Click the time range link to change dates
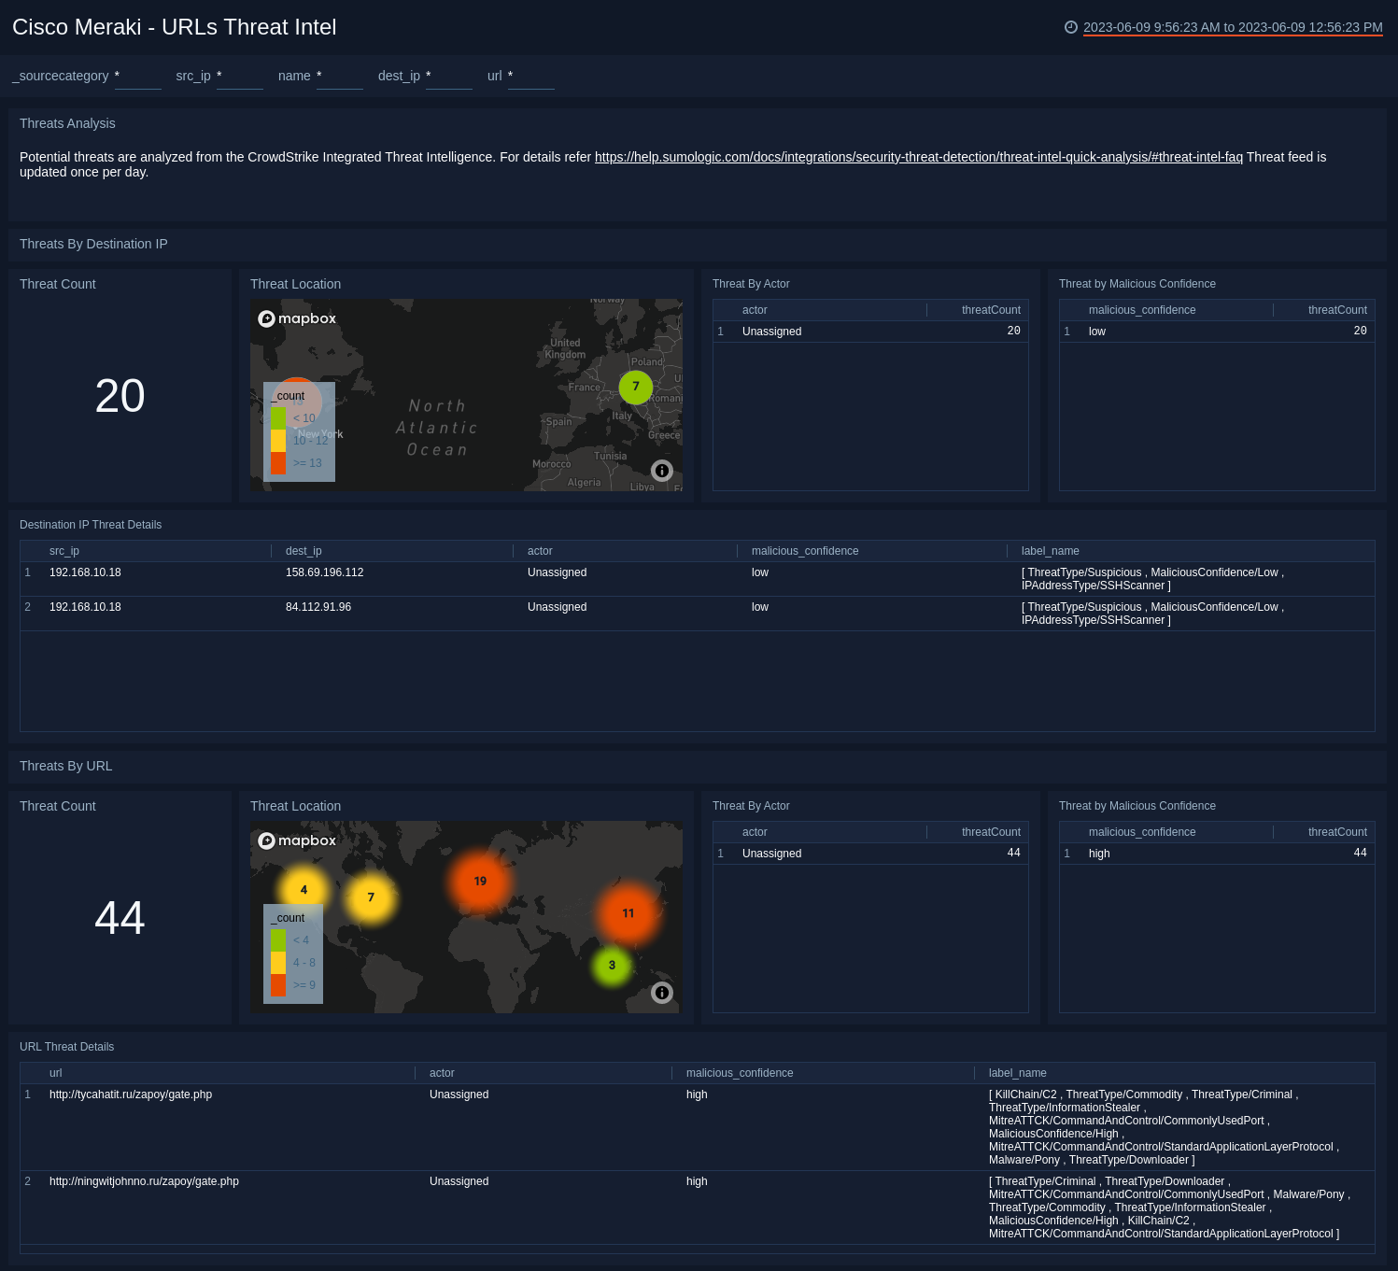This screenshot has height=1271, width=1398. (x=1231, y=27)
